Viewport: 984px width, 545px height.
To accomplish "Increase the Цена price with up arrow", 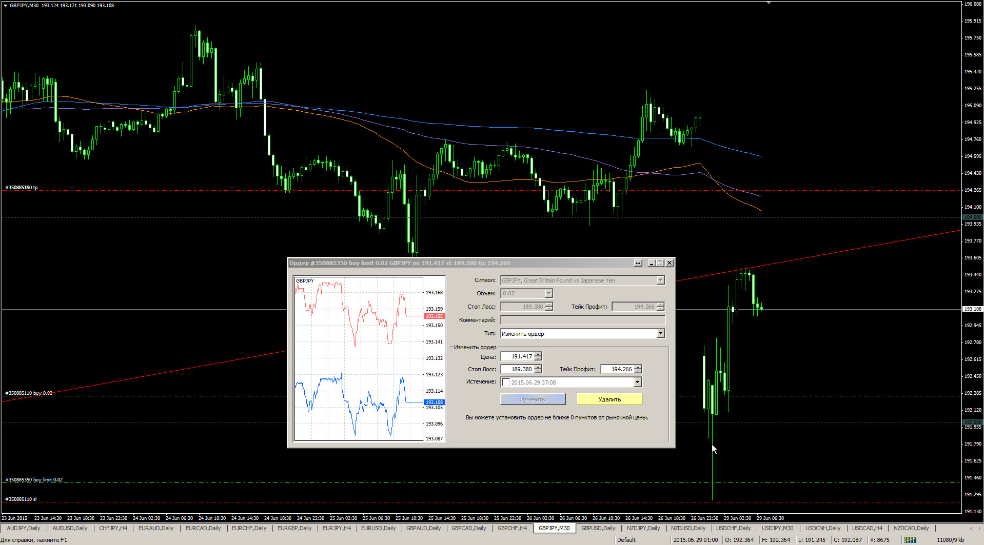I will [x=538, y=354].
